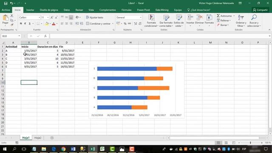Open the Combinar y centrar dropdown arrow

(113, 24)
